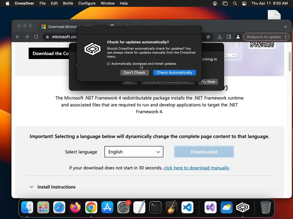Open Visual Studio from the Dock
The height and width of the screenshot is (219, 293).
(211, 207)
